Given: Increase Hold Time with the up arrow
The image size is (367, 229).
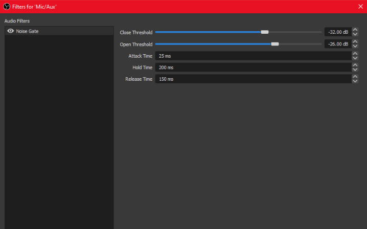Looking at the screenshot, I should click(x=355, y=65).
